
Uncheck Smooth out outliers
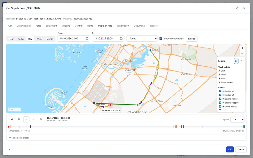161,38
